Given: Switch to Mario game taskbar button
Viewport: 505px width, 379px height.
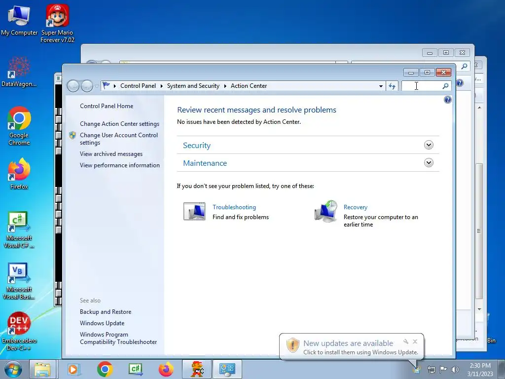Looking at the screenshot, I should (197, 369).
